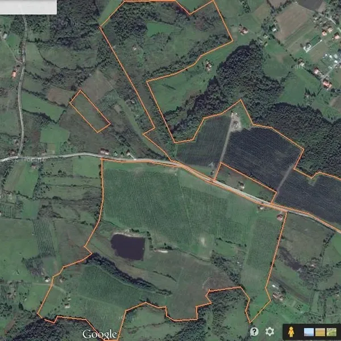The image size is (341, 341).
Task: Open the golden field photo thumbnail
Action: 320,332
